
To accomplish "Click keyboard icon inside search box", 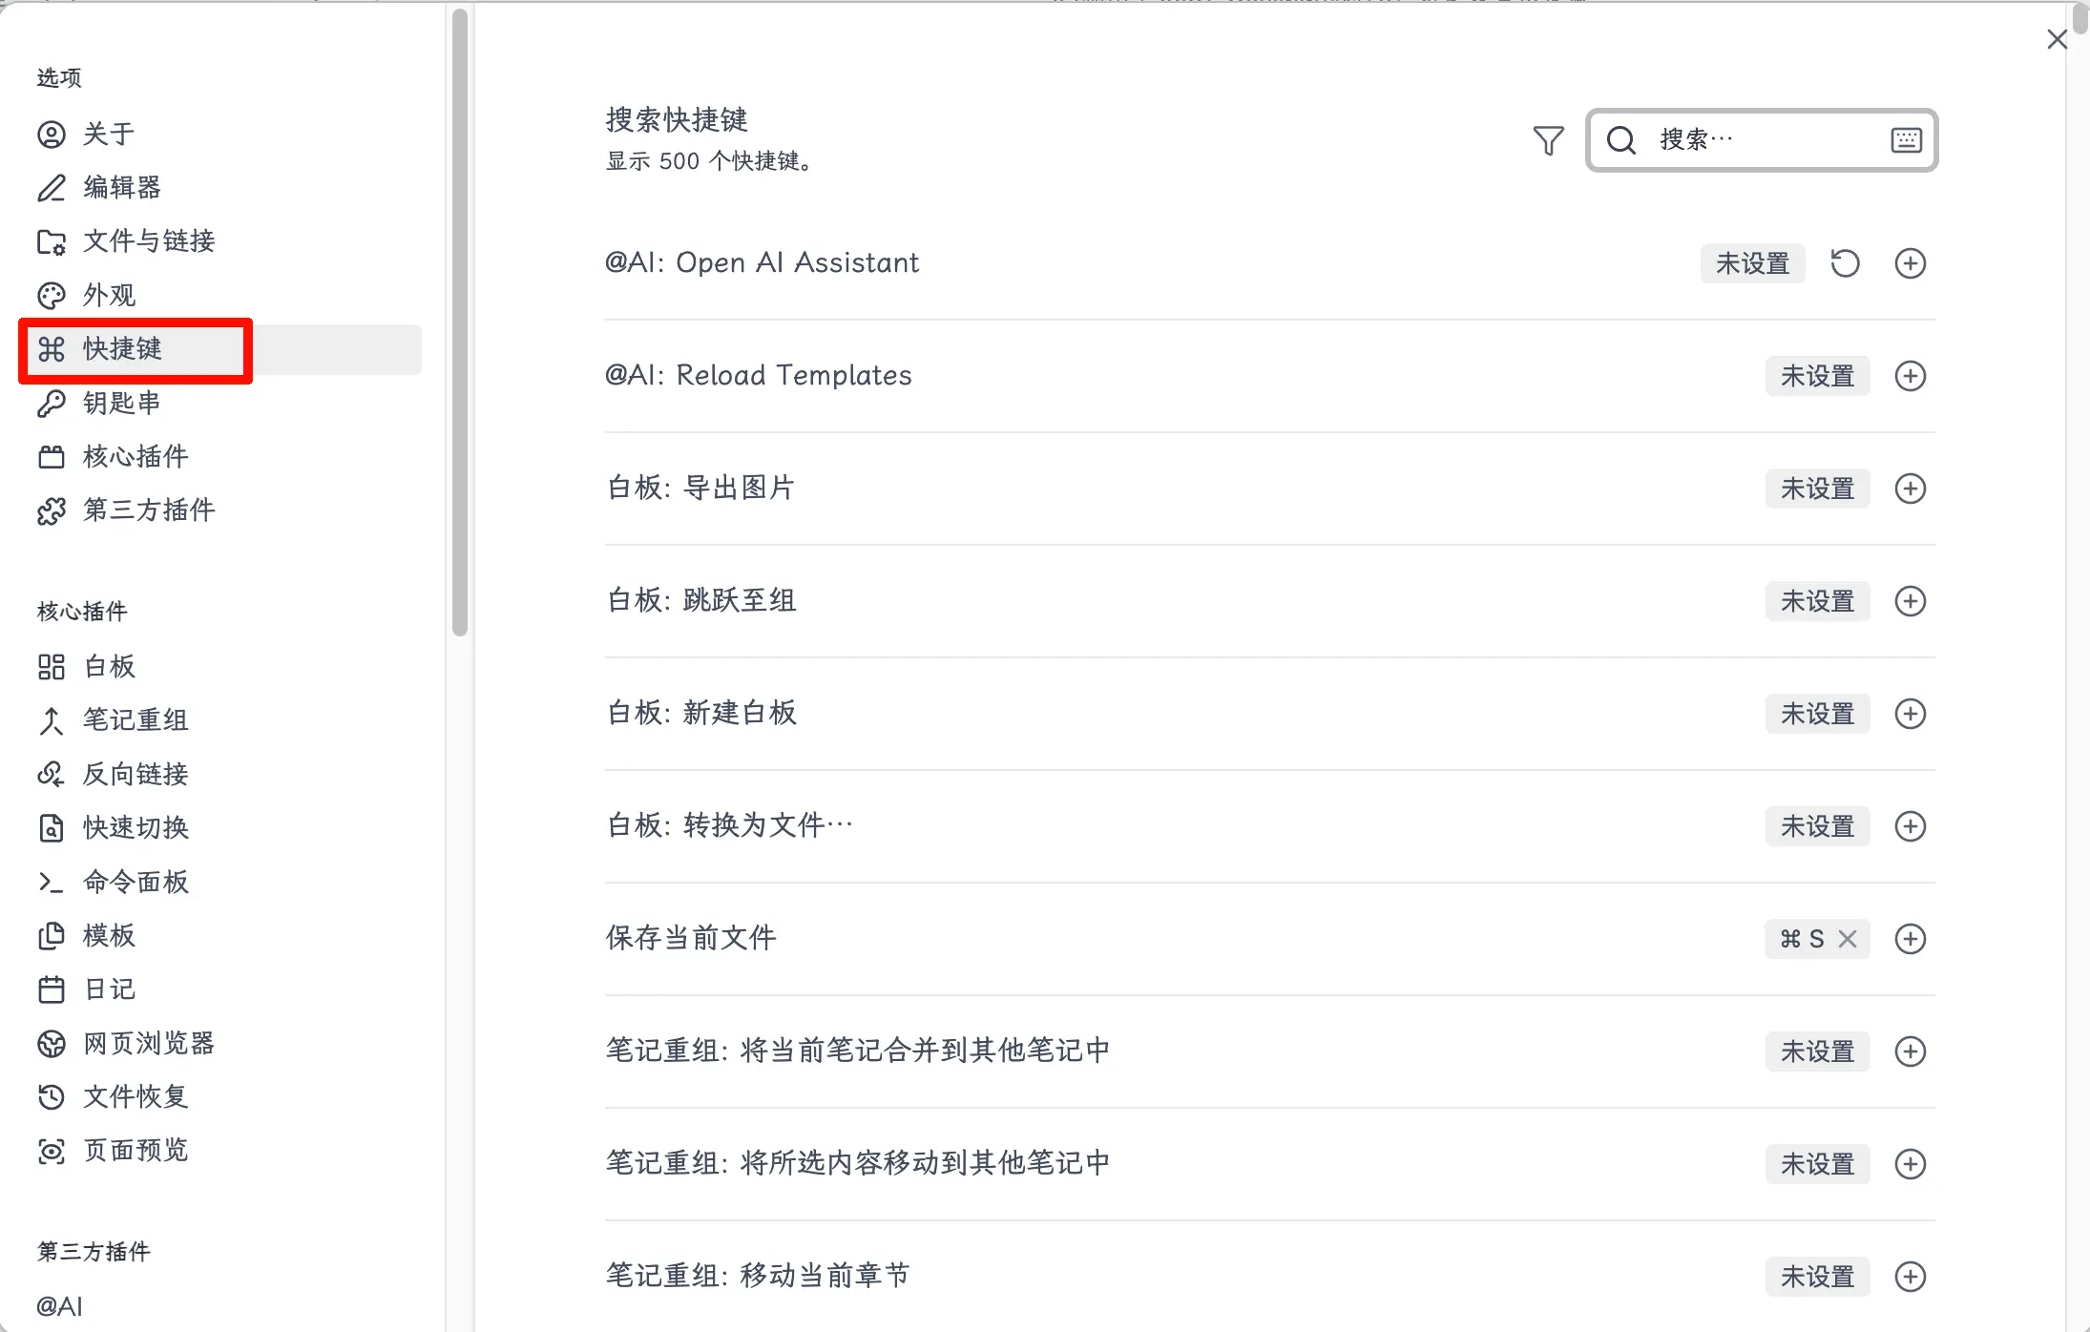I will click(x=1906, y=140).
